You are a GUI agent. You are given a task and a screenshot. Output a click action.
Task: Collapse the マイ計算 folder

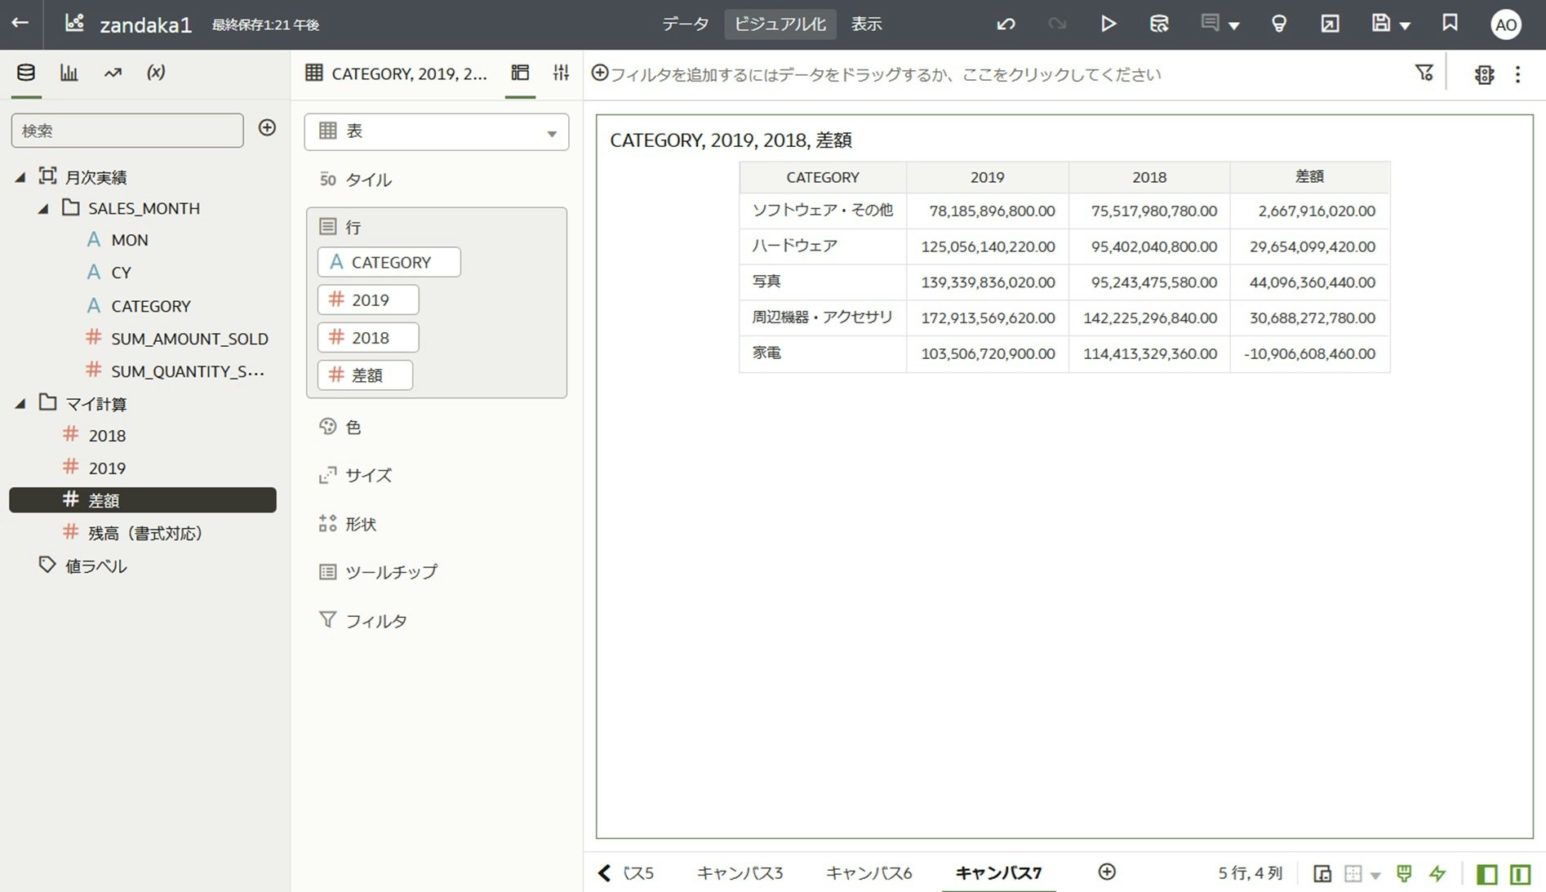click(x=20, y=404)
